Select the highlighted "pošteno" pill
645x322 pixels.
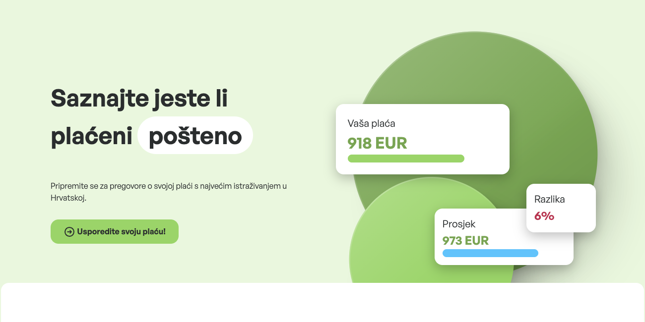[195, 136]
